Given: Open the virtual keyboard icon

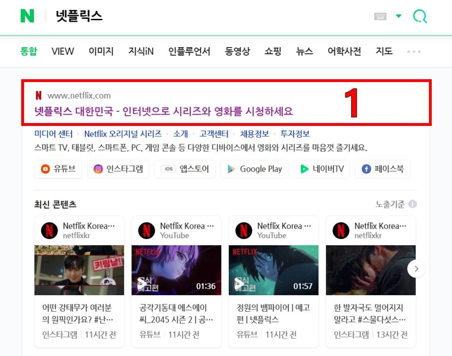Looking at the screenshot, I should point(380,16).
